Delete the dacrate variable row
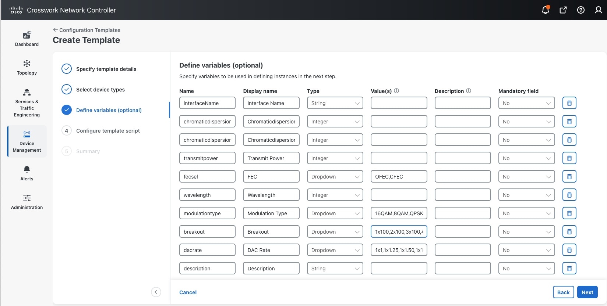 (x=569, y=250)
